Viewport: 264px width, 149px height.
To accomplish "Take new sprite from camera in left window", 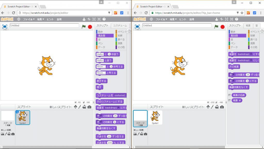I will pyautogui.click(x=89, y=107).
